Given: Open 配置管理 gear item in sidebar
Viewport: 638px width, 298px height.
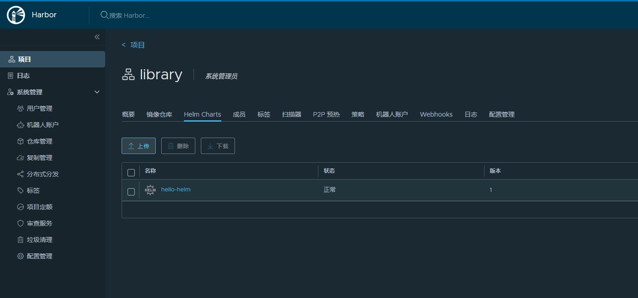Looking at the screenshot, I should click(x=39, y=256).
